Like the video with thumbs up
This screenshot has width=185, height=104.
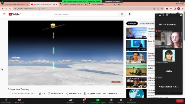[42, 94]
